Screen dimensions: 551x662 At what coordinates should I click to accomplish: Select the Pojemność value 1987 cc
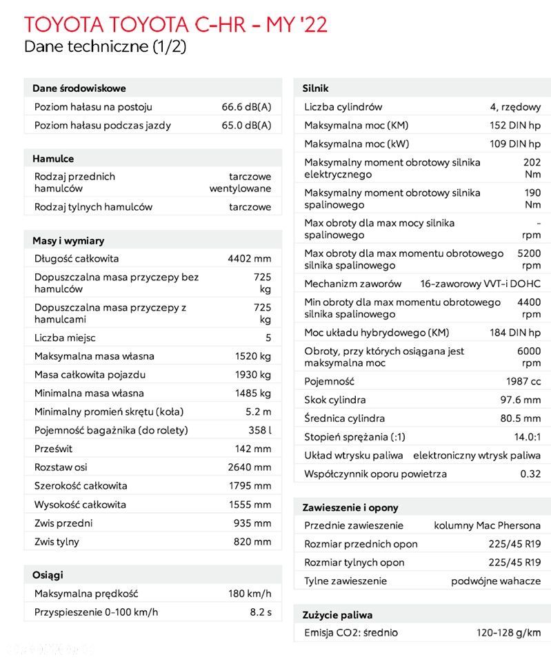pyautogui.click(x=523, y=381)
